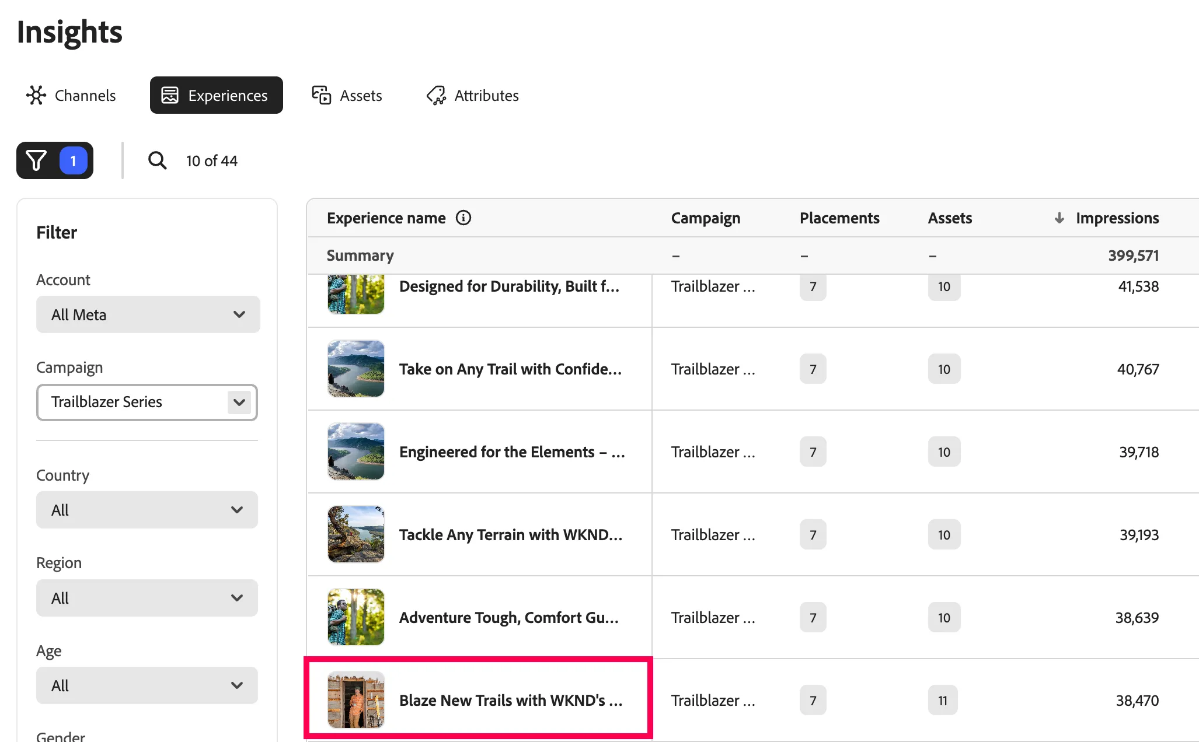Open thumbnail for Adventure Tough, Comfort experience
This screenshot has height=742, width=1199.
point(356,617)
